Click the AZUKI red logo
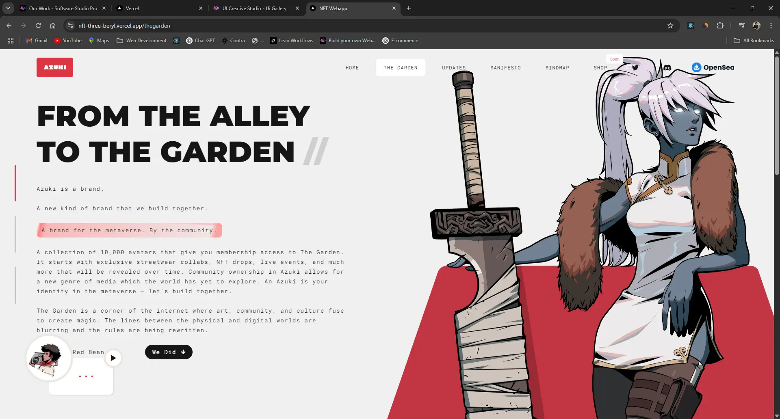Image resolution: width=780 pixels, height=419 pixels. click(55, 67)
